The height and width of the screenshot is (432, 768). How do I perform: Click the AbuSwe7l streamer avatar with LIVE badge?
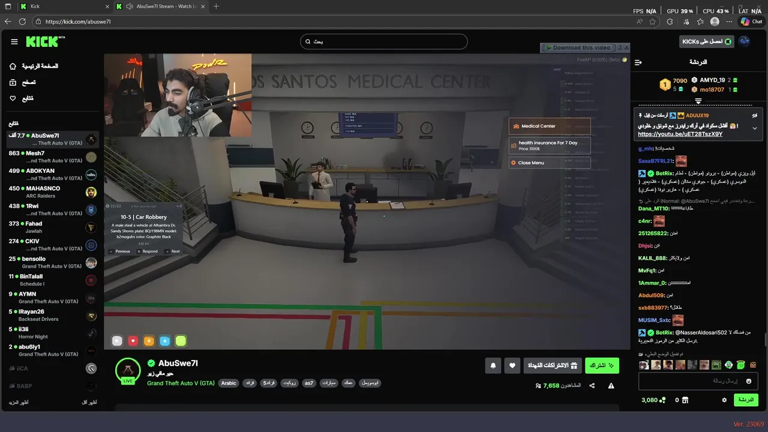128,371
